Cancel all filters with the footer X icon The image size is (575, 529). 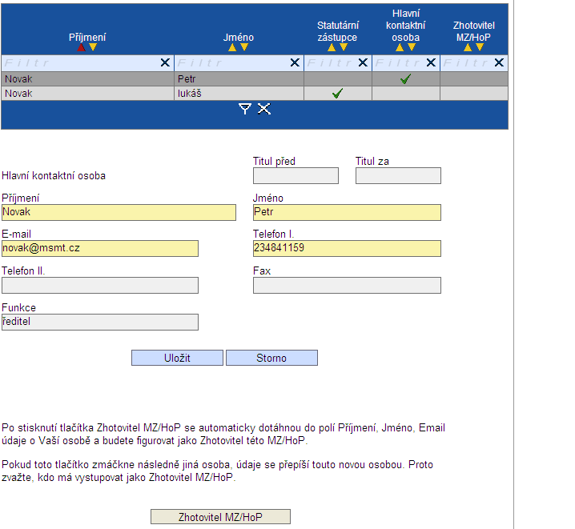264,109
